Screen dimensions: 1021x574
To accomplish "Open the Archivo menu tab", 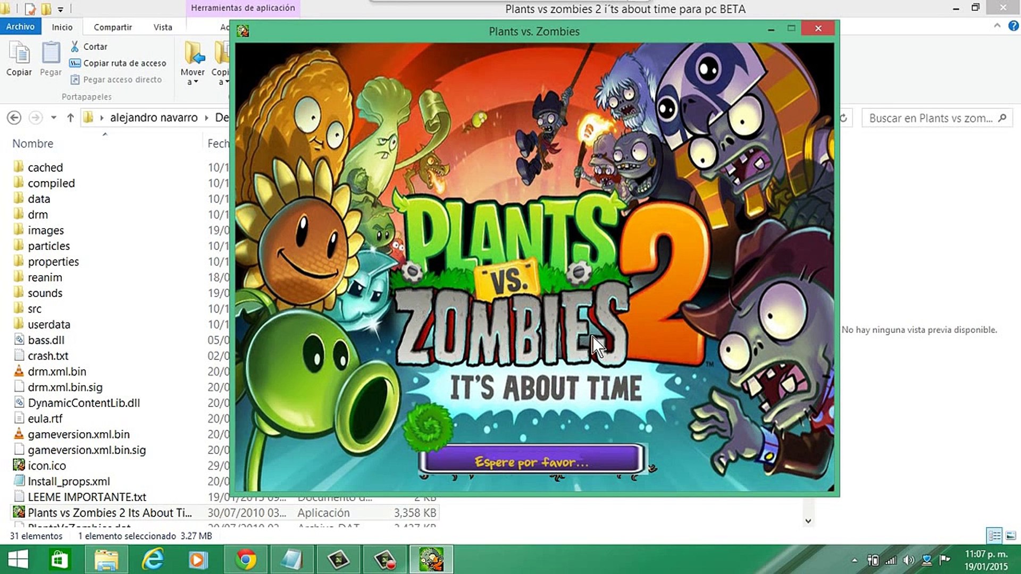I will (20, 27).
